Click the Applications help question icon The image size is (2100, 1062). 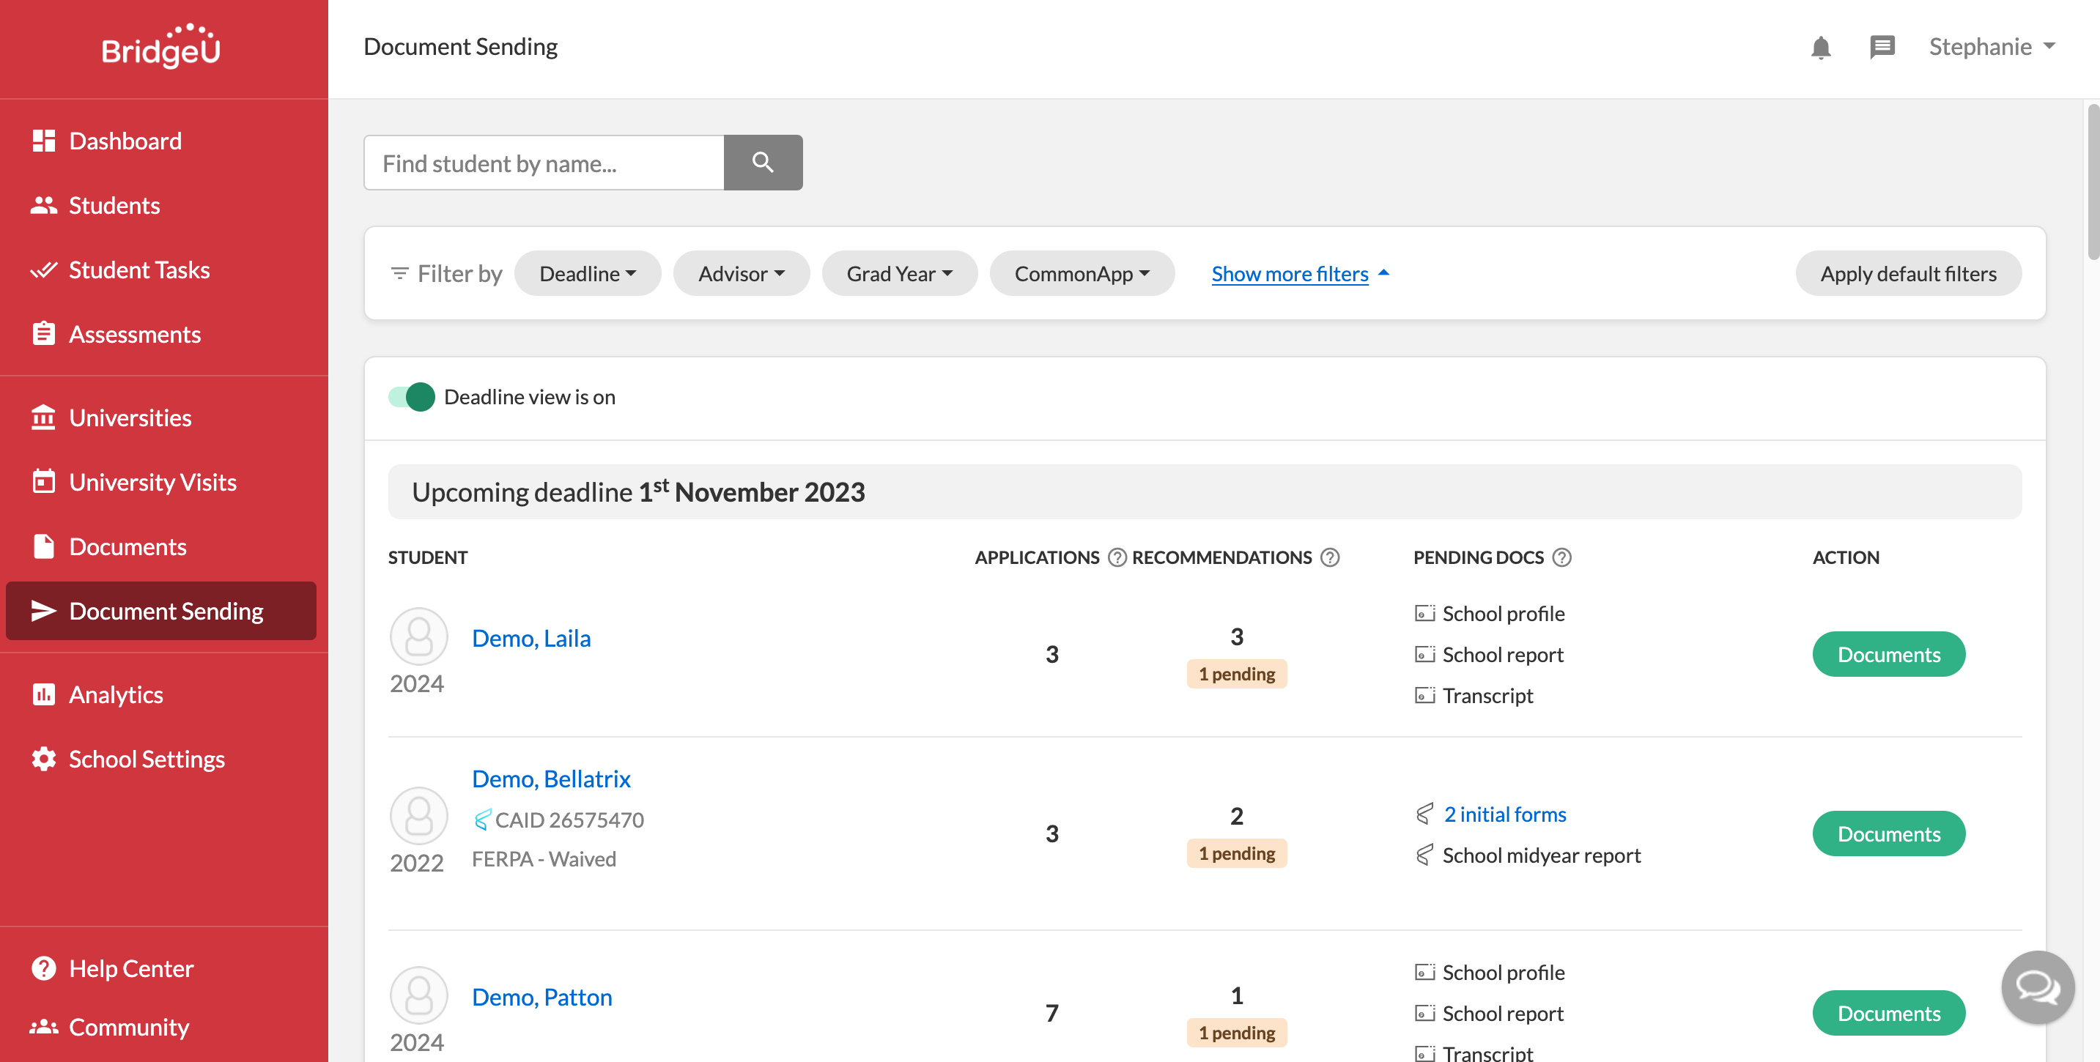coord(1117,557)
